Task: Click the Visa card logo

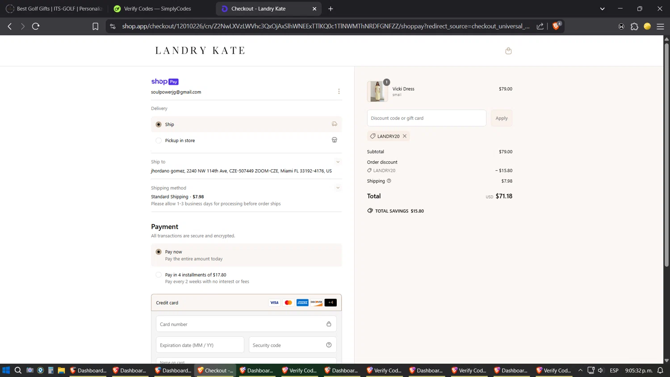Action: point(274,302)
